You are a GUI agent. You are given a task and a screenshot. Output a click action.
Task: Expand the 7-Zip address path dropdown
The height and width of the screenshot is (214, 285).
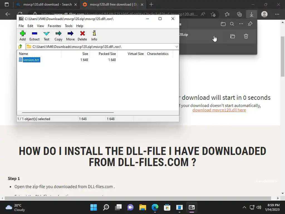click(176, 47)
